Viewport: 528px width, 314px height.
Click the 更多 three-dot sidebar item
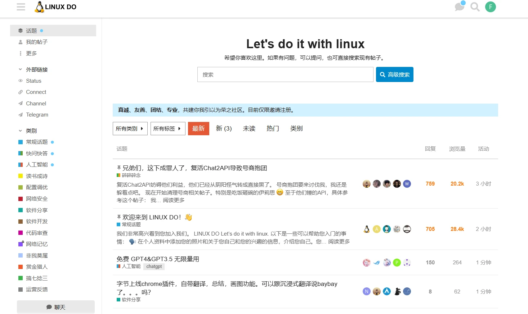[x=31, y=53]
